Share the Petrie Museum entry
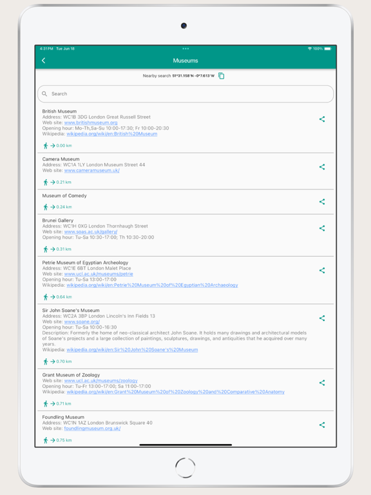 pos(322,270)
